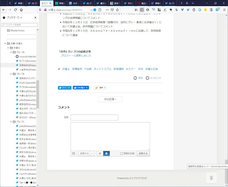The height and width of the screenshot is (187, 228).
Task: Collapse the 法曹・弁護士 folder
Action: [x=5, y=44]
